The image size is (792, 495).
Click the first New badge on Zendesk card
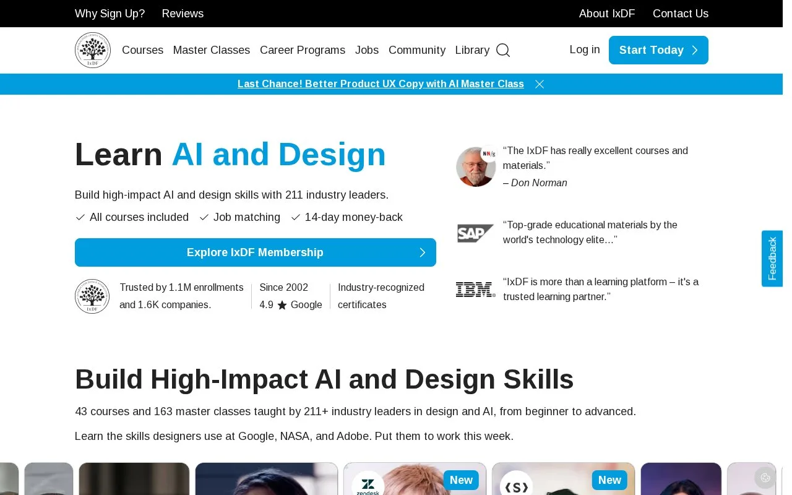[461, 480]
